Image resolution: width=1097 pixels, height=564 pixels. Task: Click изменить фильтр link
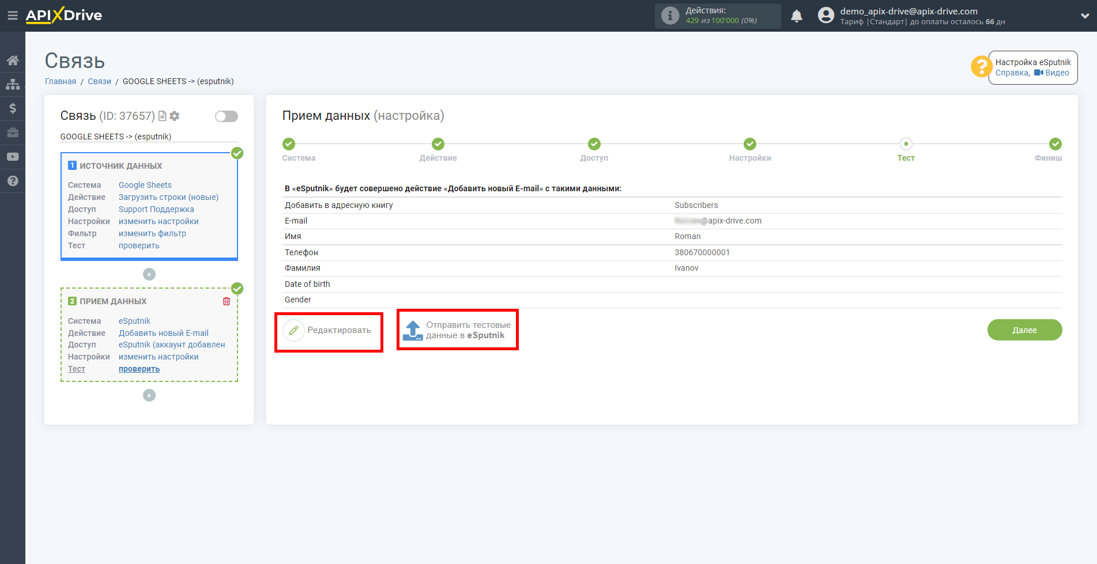point(152,233)
